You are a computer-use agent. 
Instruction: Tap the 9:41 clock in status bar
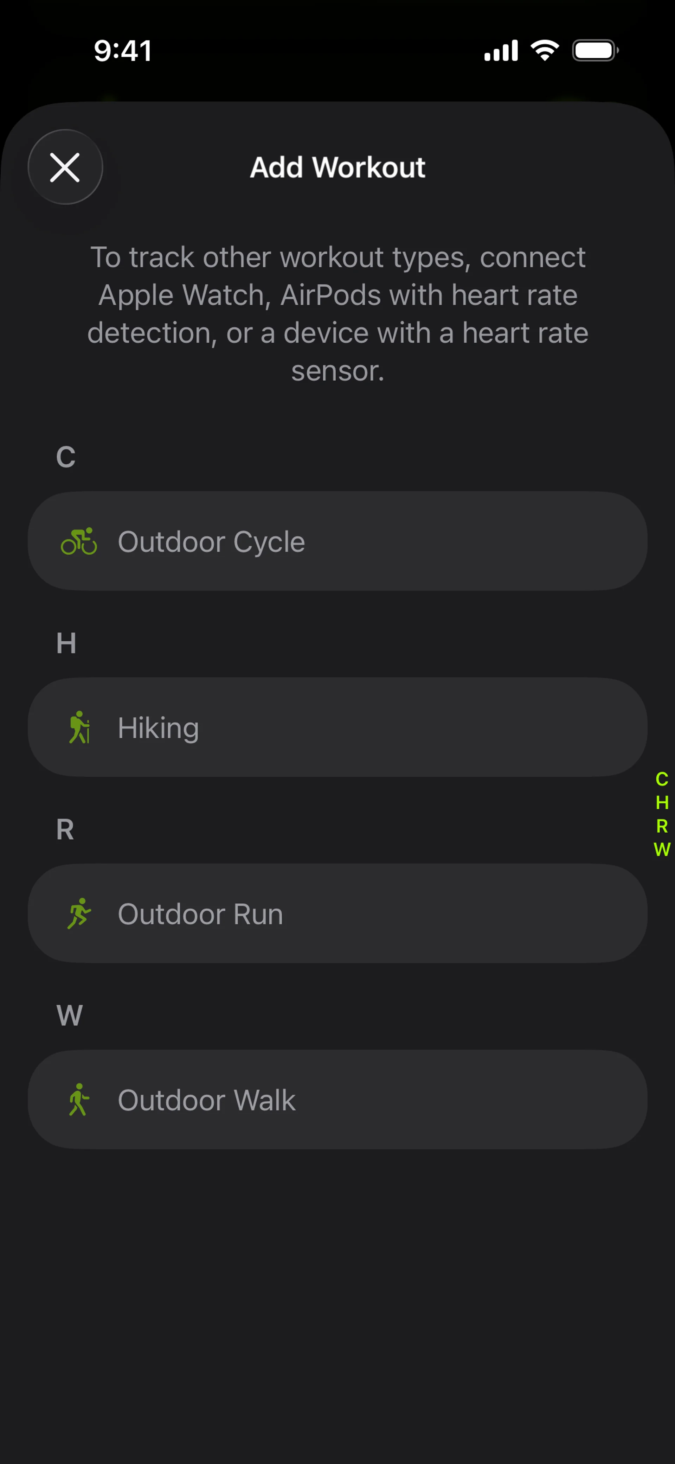pos(123,51)
